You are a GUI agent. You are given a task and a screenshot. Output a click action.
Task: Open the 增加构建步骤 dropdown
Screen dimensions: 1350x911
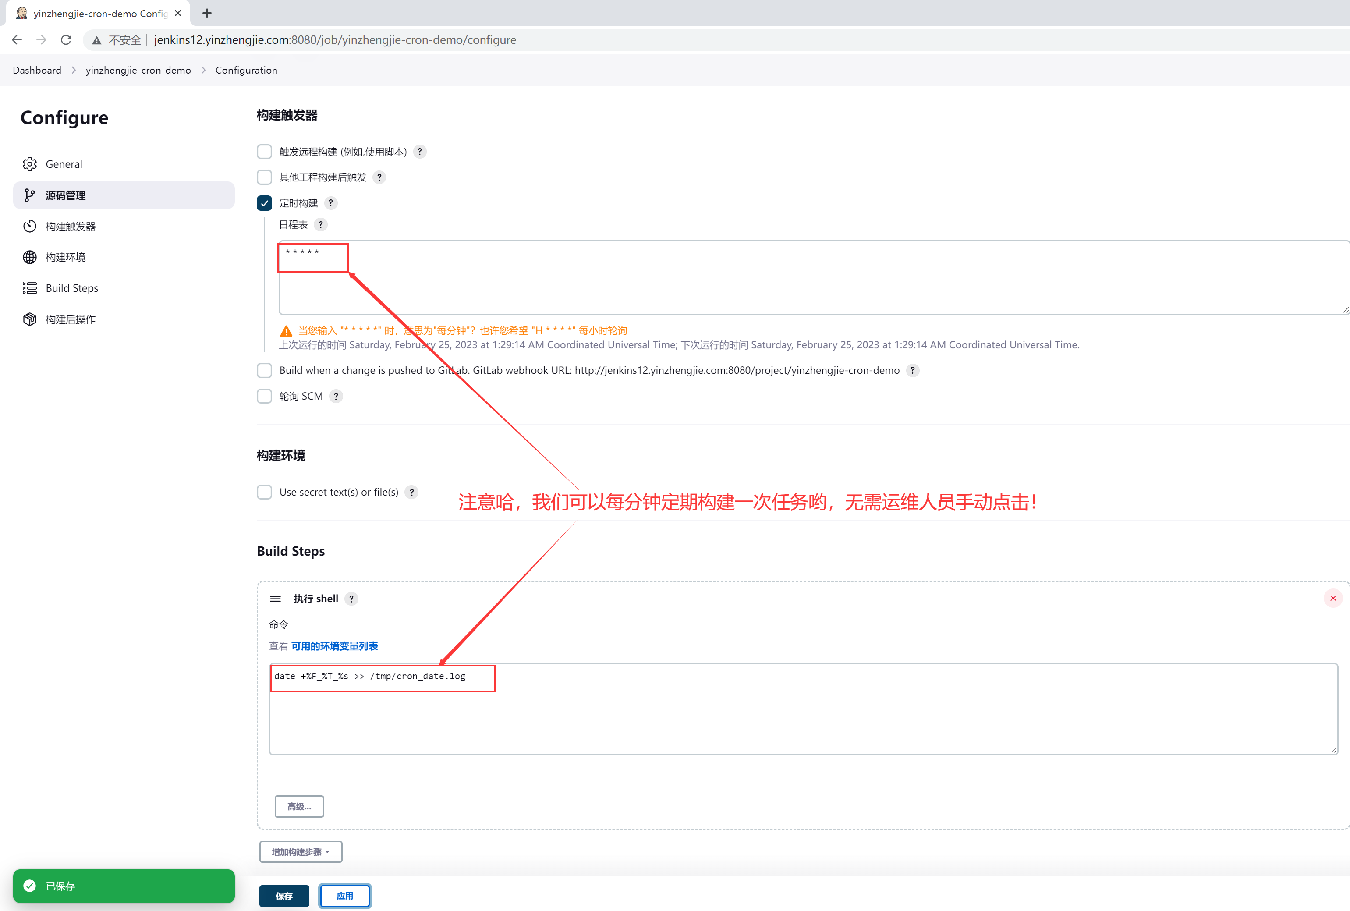click(300, 851)
